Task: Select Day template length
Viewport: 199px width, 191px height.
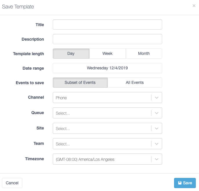Action: pyautogui.click(x=71, y=54)
